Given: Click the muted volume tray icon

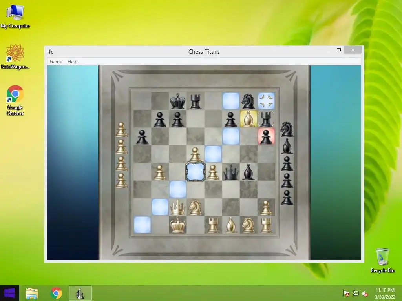Looking at the screenshot, I should [x=365, y=294].
